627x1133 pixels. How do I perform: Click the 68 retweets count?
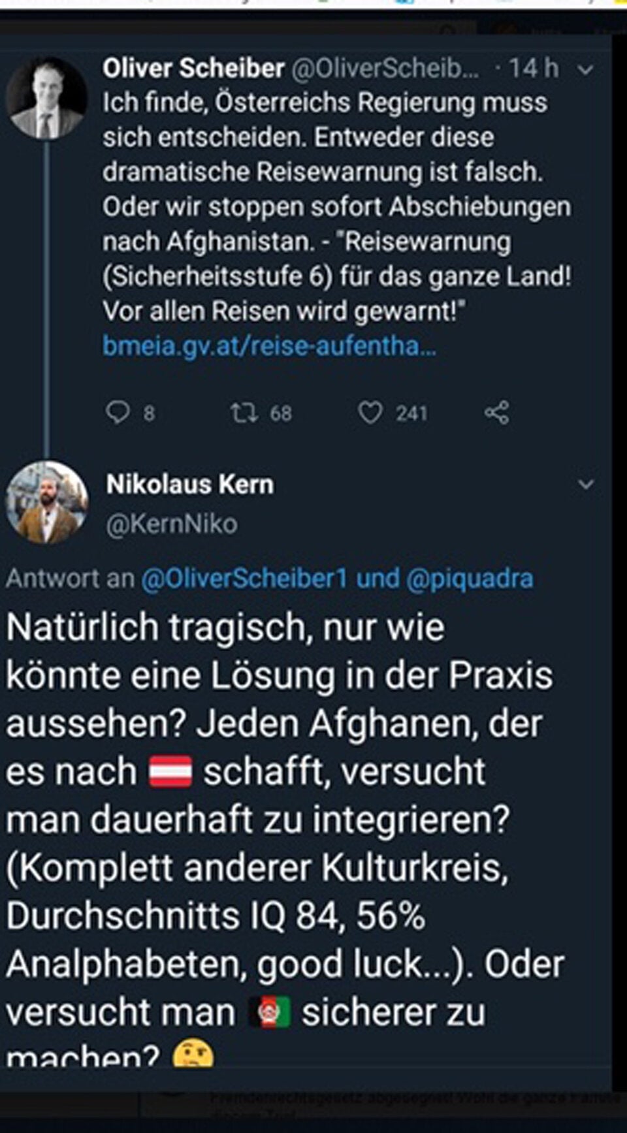pos(281,412)
